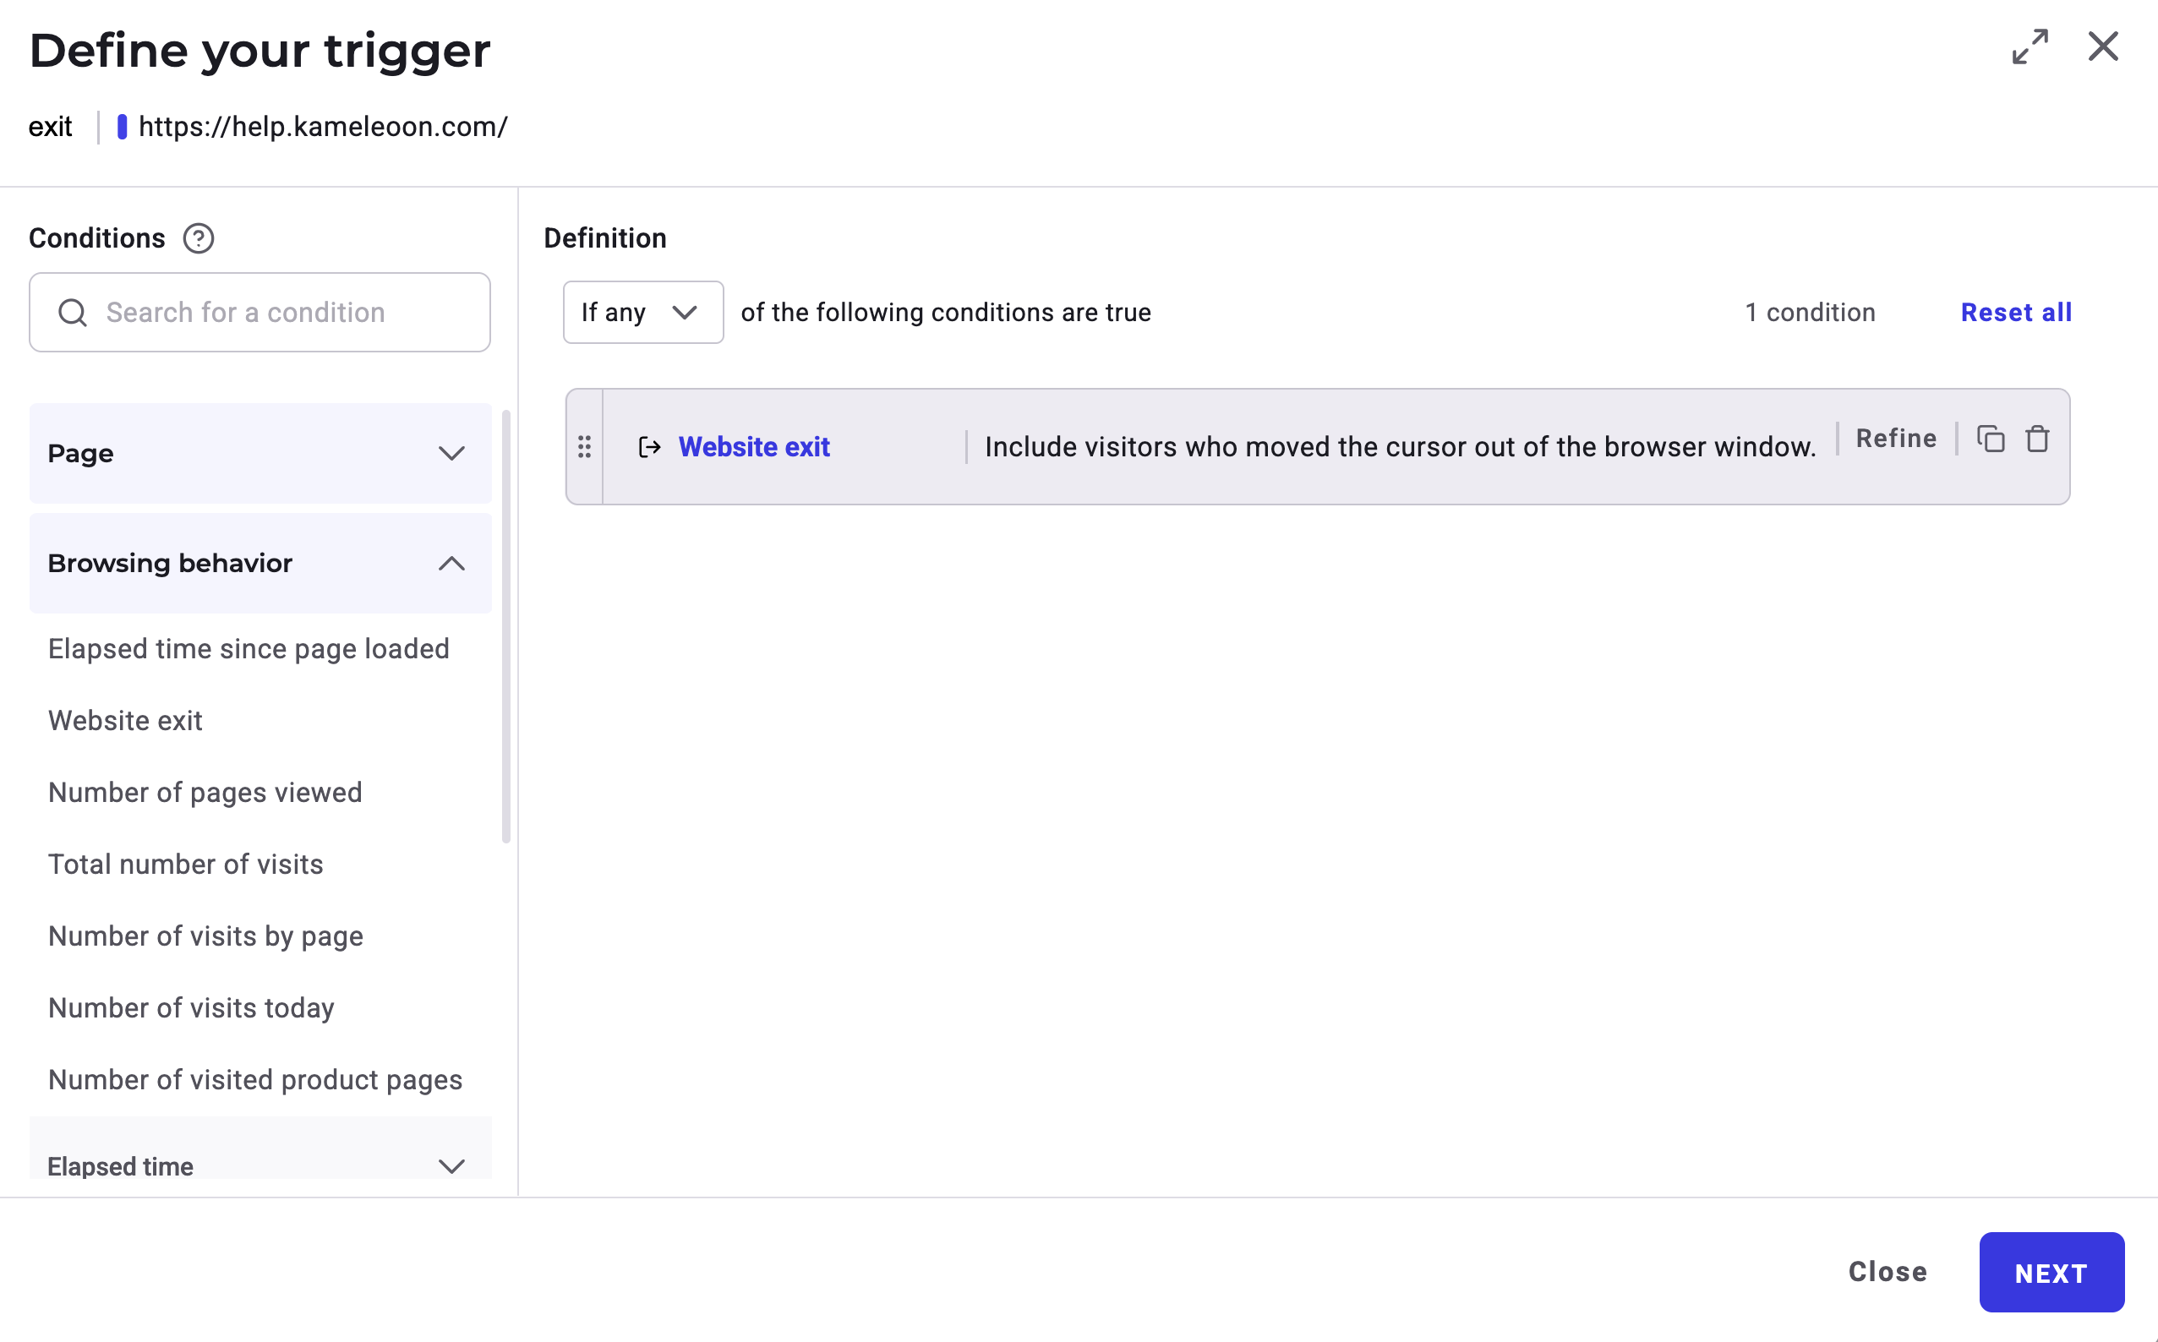The image size is (2158, 1342).
Task: Delete the Website exit condition with trash icon
Action: 2037,439
